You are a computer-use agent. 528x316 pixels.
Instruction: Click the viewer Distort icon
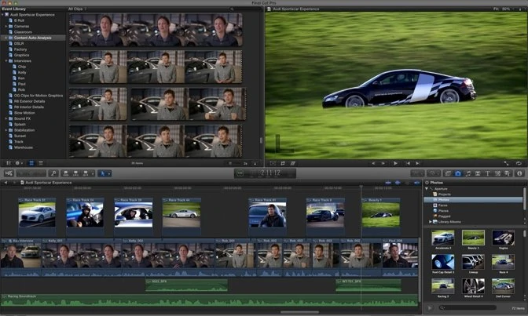[293, 163]
